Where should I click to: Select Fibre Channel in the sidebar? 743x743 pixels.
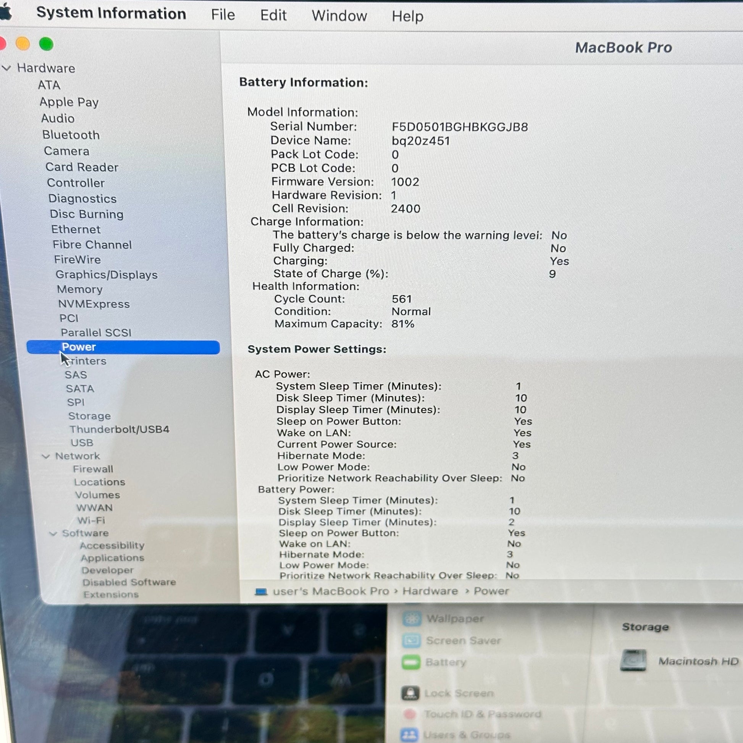(92, 245)
